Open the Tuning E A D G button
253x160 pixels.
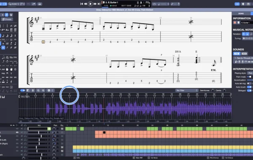(x=248, y=38)
